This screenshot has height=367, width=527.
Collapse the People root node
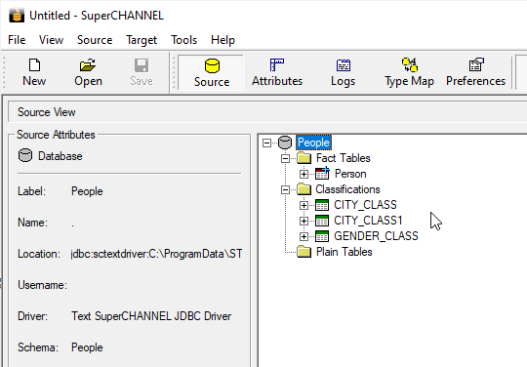point(266,143)
